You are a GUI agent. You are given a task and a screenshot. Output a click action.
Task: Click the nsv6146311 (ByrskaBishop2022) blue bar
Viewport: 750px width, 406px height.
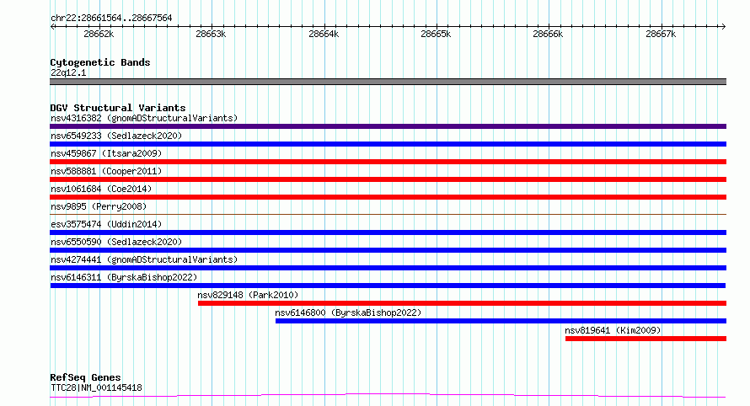tap(388, 286)
